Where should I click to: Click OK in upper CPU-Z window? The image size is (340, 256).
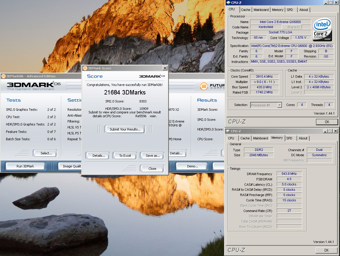tap(327, 122)
